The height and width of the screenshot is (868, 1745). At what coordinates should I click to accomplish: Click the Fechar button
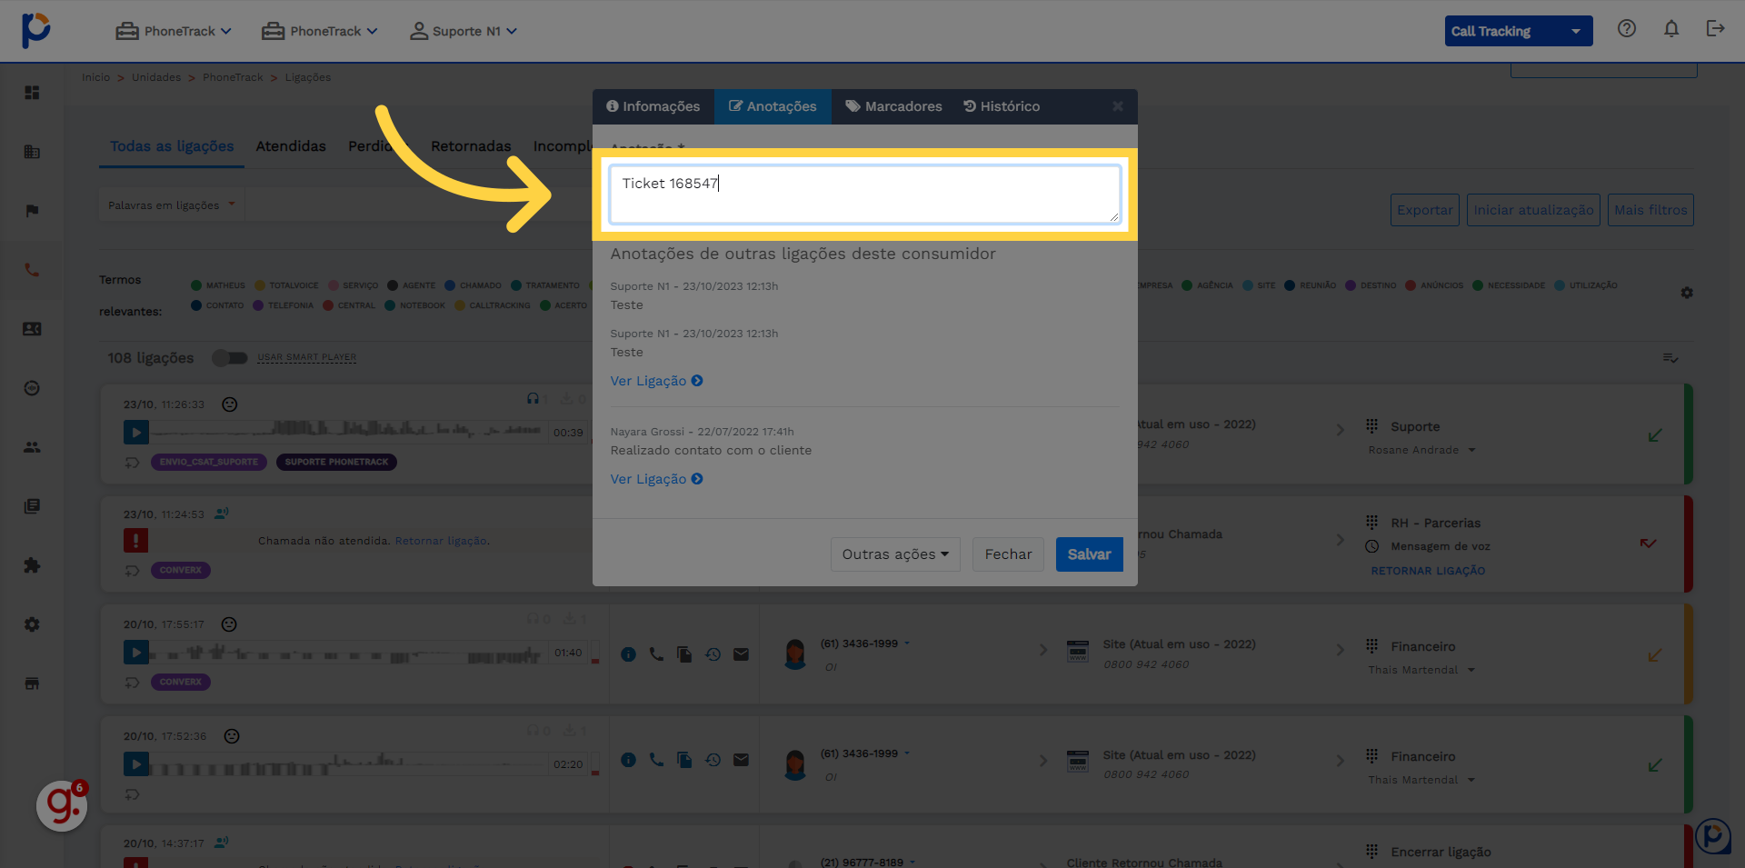pyautogui.click(x=1009, y=554)
